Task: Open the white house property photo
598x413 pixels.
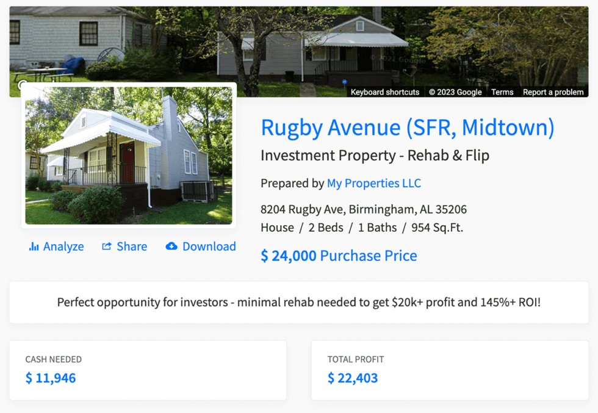Action: pyautogui.click(x=129, y=156)
